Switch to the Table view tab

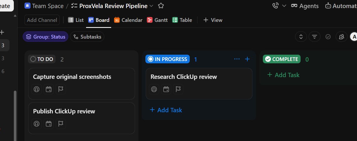point(182,20)
